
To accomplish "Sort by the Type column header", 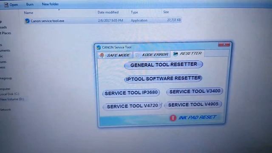I will coord(134,12).
